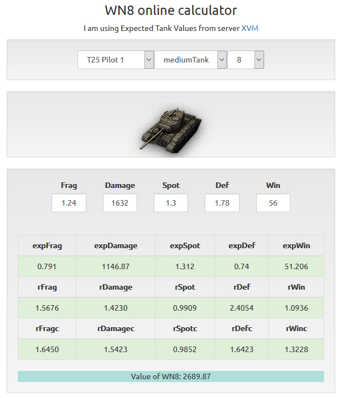Viewport: 343px width, 398px height.
Task: Select the Frag input field
Action: pyautogui.click(x=69, y=203)
